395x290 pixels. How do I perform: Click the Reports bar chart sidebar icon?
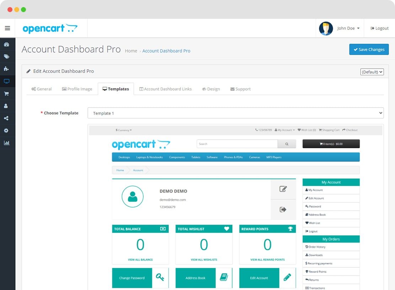(6, 143)
